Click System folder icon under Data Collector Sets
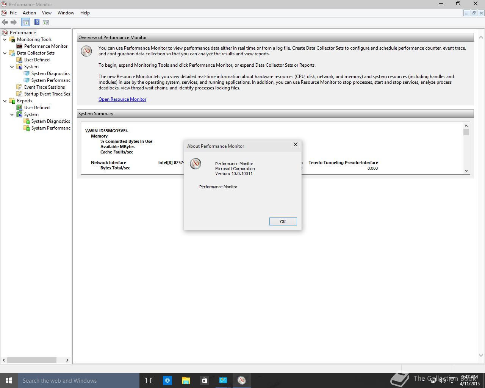The image size is (485, 388). tap(19, 67)
